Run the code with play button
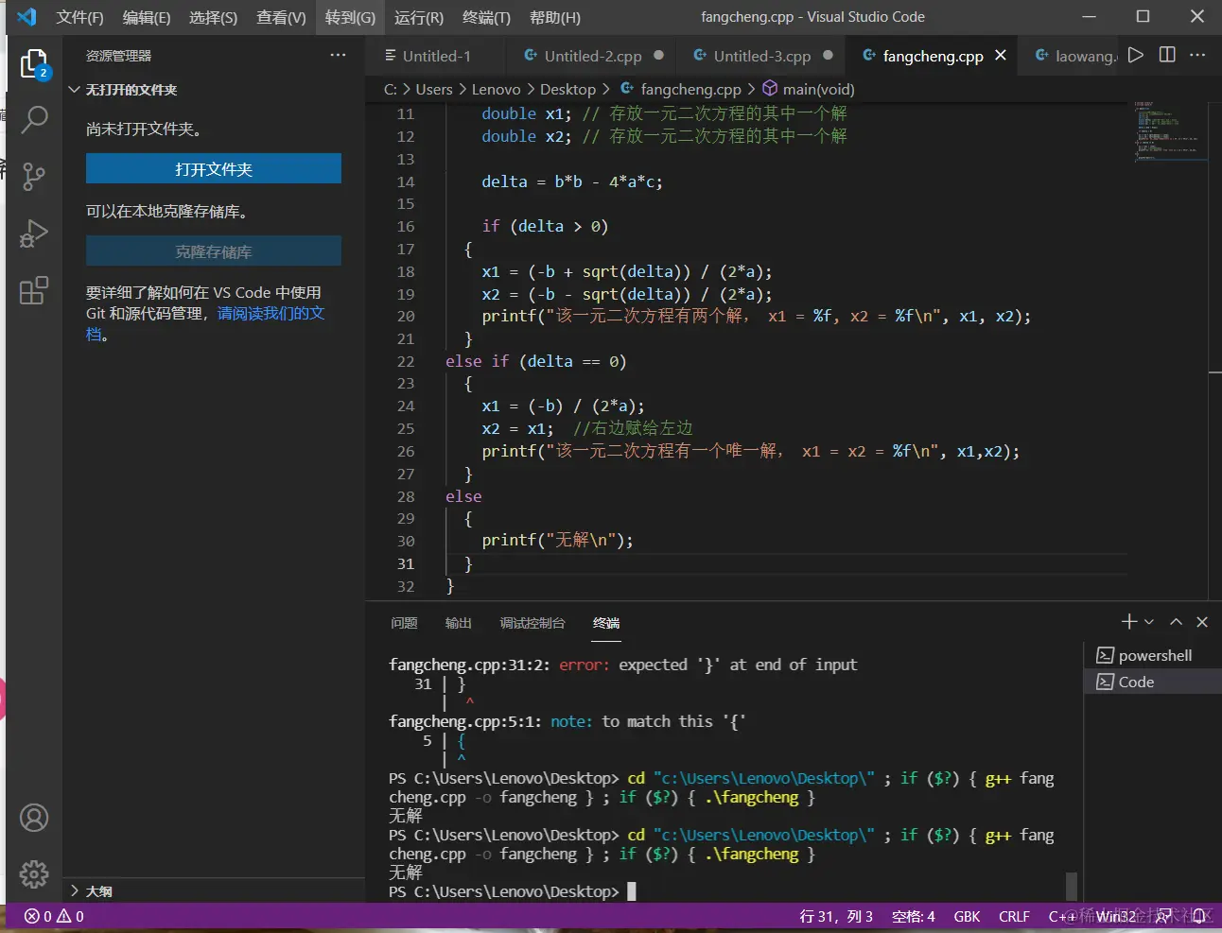This screenshot has width=1222, height=933. [x=1136, y=56]
